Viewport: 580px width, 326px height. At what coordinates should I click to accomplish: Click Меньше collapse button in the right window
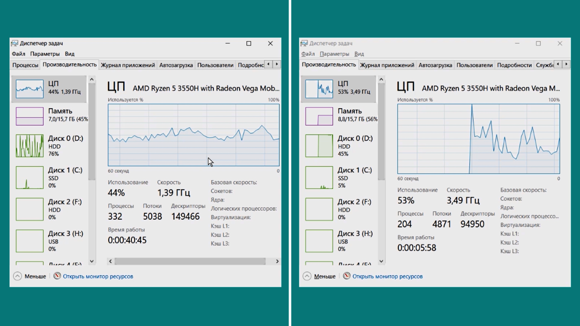tap(319, 276)
